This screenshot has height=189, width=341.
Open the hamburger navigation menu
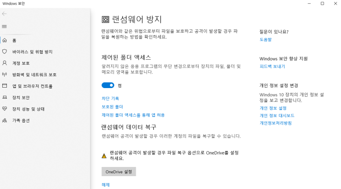click(4, 27)
